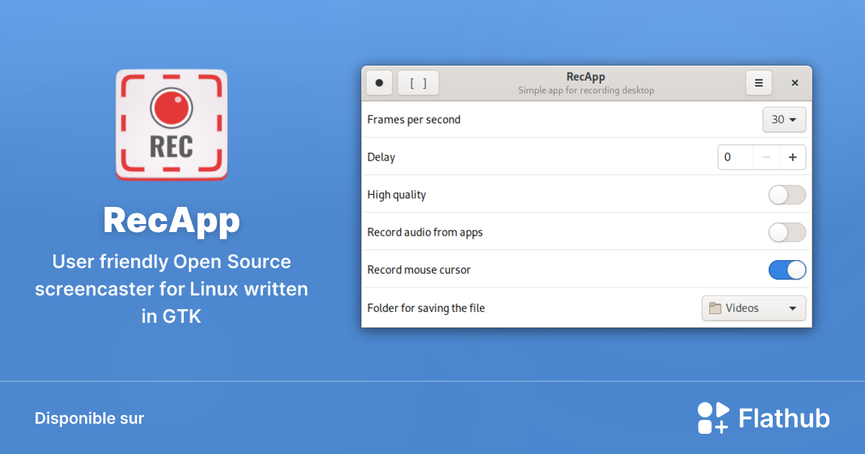Click the Flathub logo icon
Viewport: 865px width, 454px height.
tap(712, 417)
